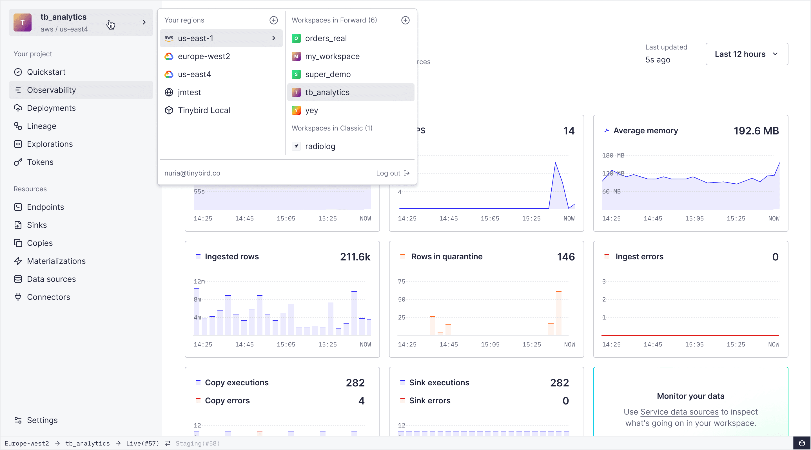Screen dimensions: 811x450
Task: Toggle the tb_analytics workspace switcher chevron
Action: [x=144, y=22]
